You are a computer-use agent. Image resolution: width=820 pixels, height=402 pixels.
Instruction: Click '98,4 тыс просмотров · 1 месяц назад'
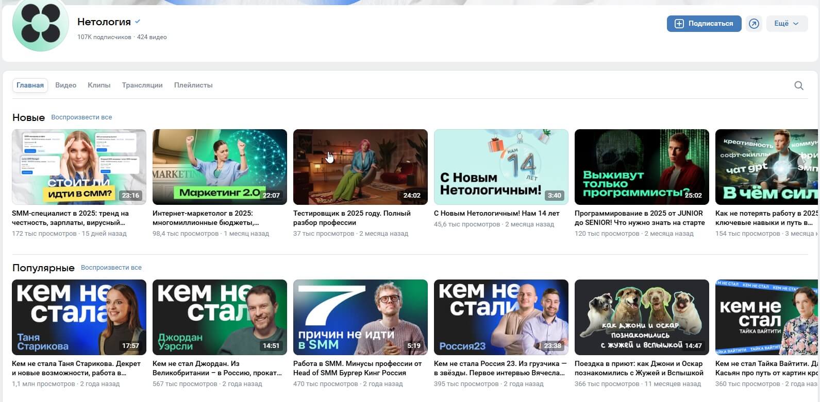(211, 234)
